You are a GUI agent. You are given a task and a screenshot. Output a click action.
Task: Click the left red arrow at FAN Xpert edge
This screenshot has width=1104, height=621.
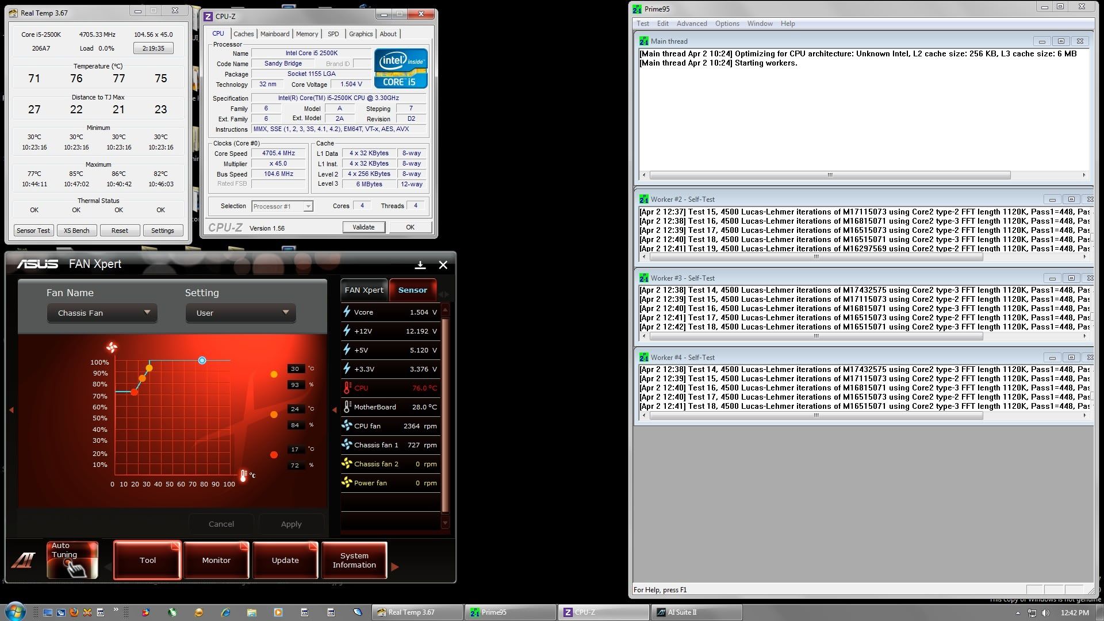point(11,410)
